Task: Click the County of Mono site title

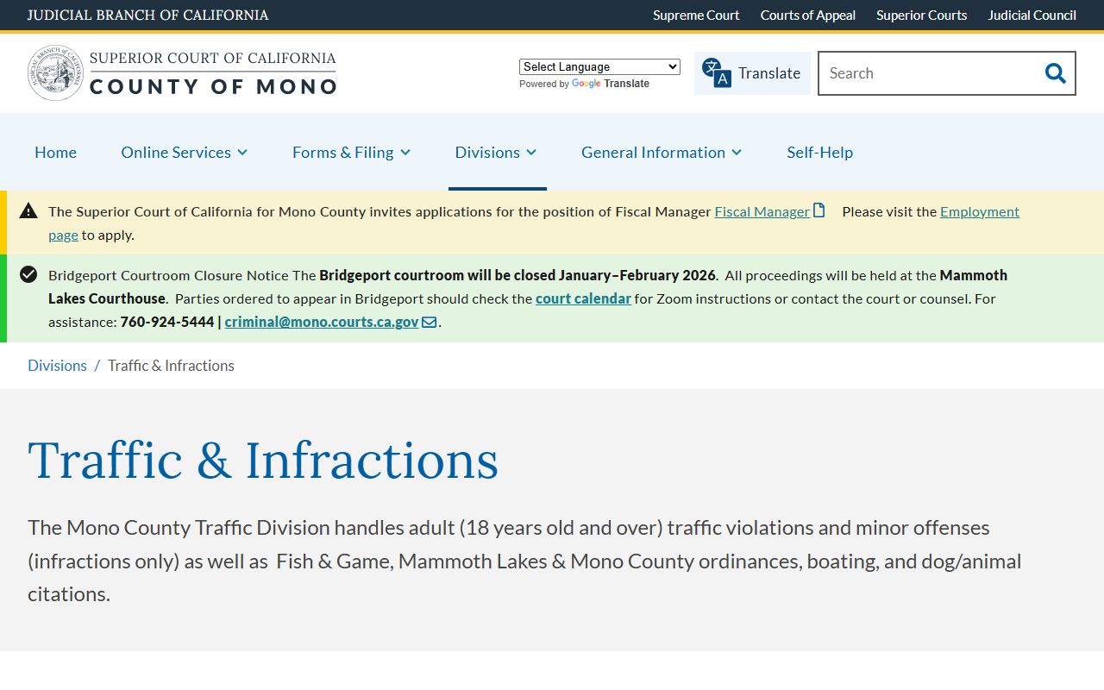Action: coord(213,86)
